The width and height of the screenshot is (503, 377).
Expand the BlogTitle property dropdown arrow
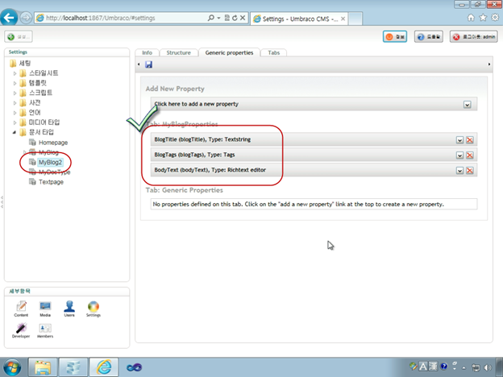point(459,140)
